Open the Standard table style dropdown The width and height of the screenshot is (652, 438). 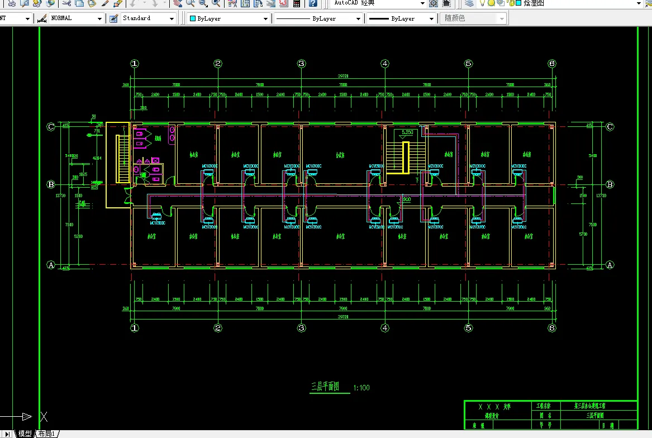click(x=148, y=18)
